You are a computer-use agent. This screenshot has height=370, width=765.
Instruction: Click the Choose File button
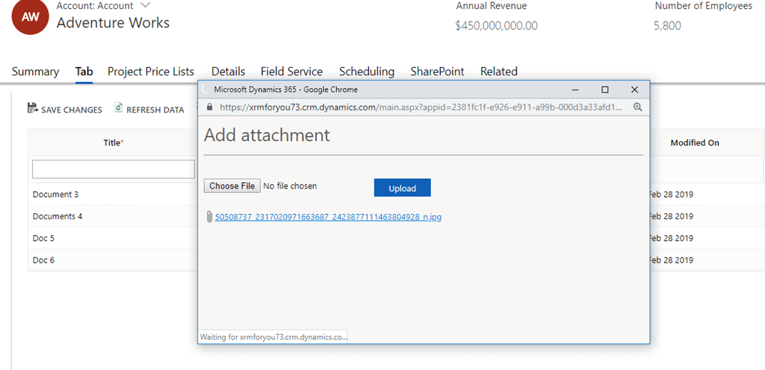pyautogui.click(x=232, y=186)
